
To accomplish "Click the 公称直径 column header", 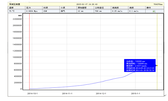I will [x=102, y=8].
